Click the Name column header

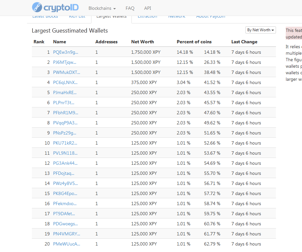60,42
